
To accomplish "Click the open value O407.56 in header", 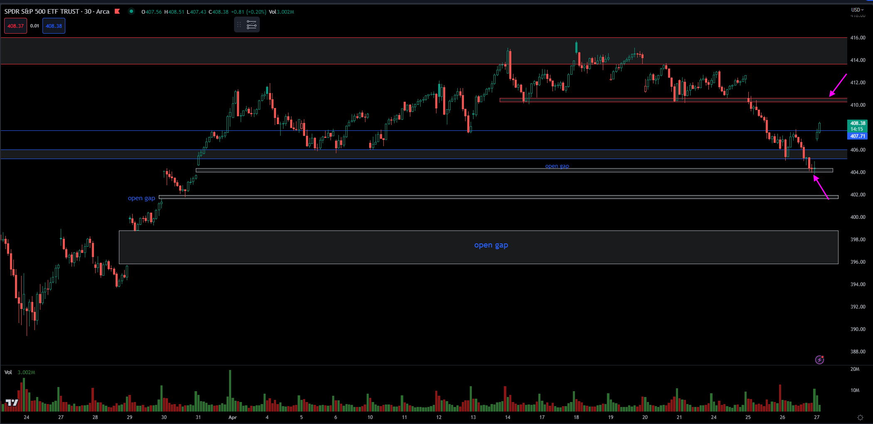I will coord(152,12).
